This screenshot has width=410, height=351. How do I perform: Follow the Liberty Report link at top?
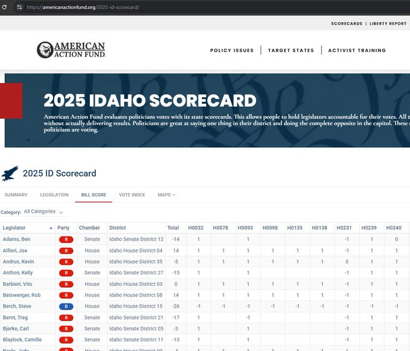click(x=388, y=24)
